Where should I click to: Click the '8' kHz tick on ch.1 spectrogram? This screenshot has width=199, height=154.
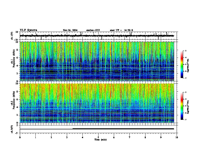(x=18, y=50)
